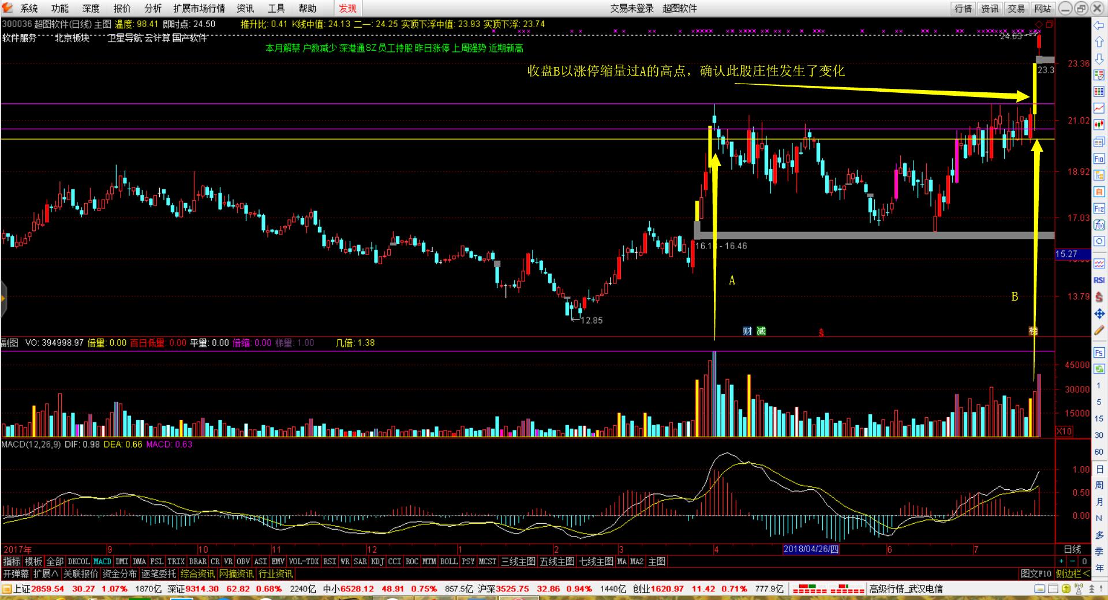Open the F12 sidebar icon

(x=1099, y=208)
